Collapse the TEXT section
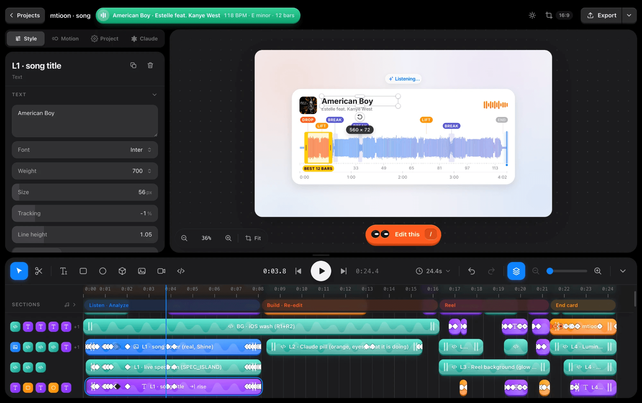 (x=154, y=95)
